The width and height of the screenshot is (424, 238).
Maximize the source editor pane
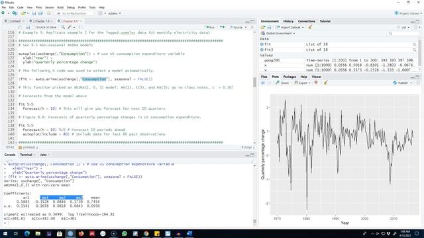point(252,21)
